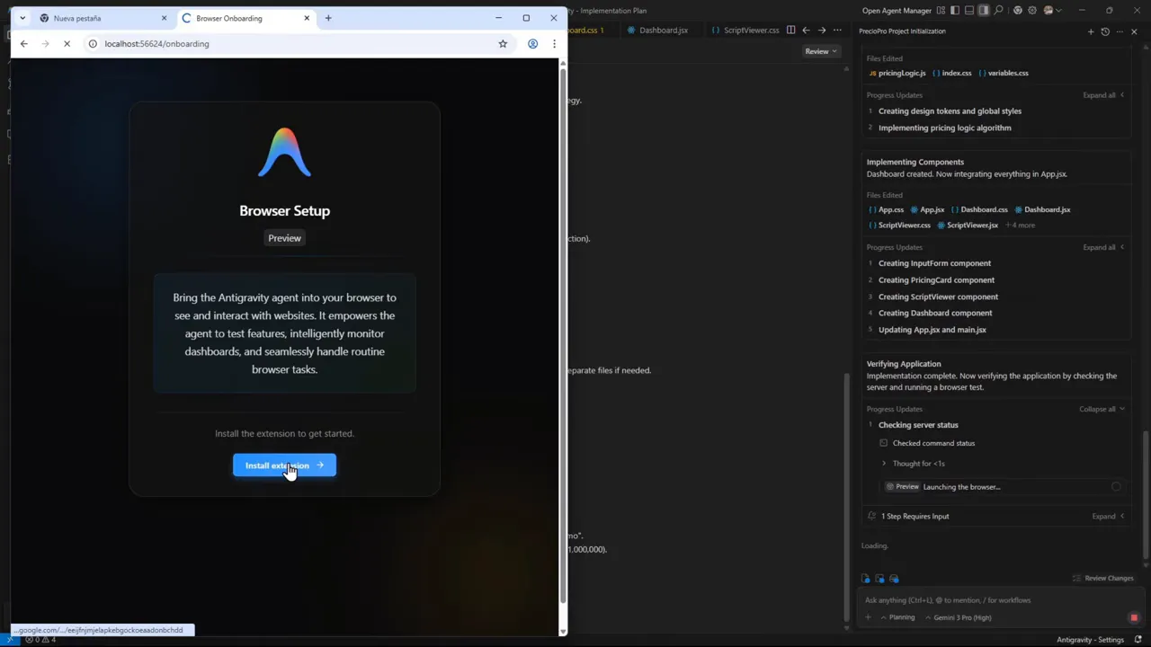Screen dimensions: 1151x647
Task: Open the Gemini 3 Pro model selector
Action: 961,617
